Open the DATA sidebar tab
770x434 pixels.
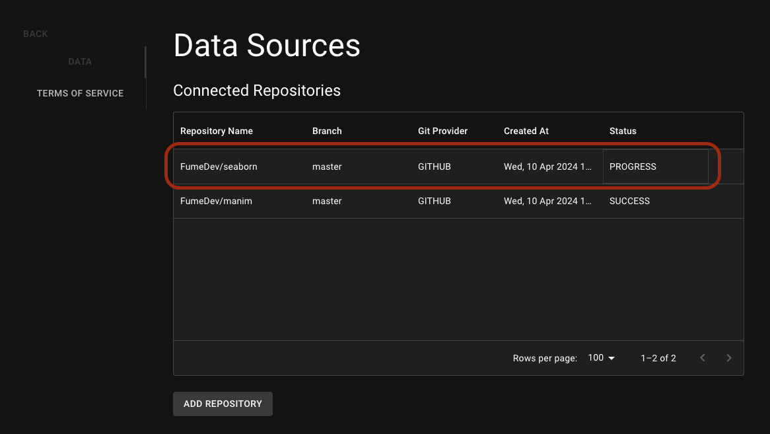(x=80, y=62)
